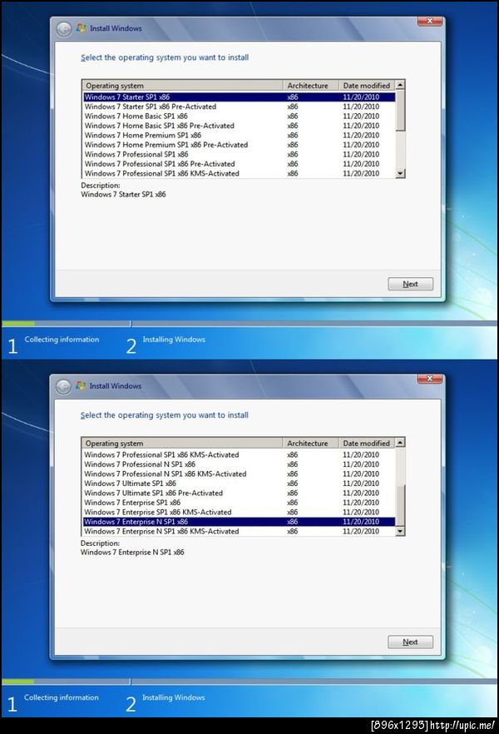Image resolution: width=499 pixels, height=734 pixels.
Task: Click the scroll-up arrow in the lower OS list
Action: coord(400,443)
